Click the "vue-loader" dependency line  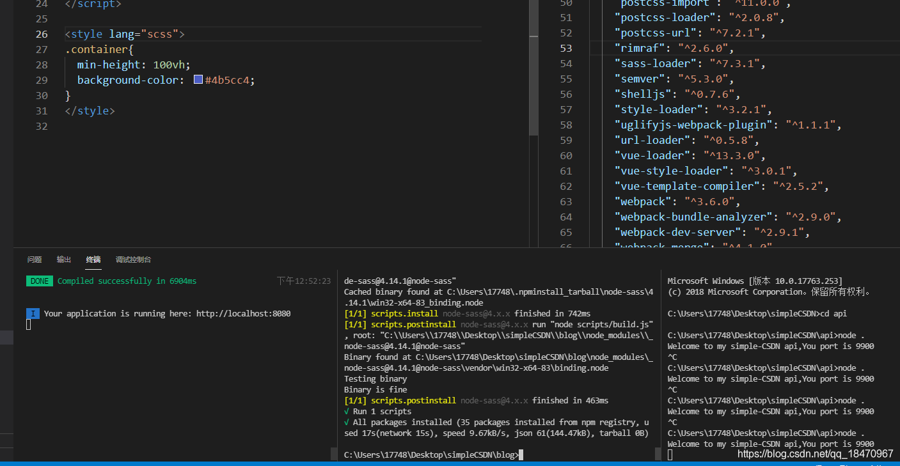click(690, 155)
